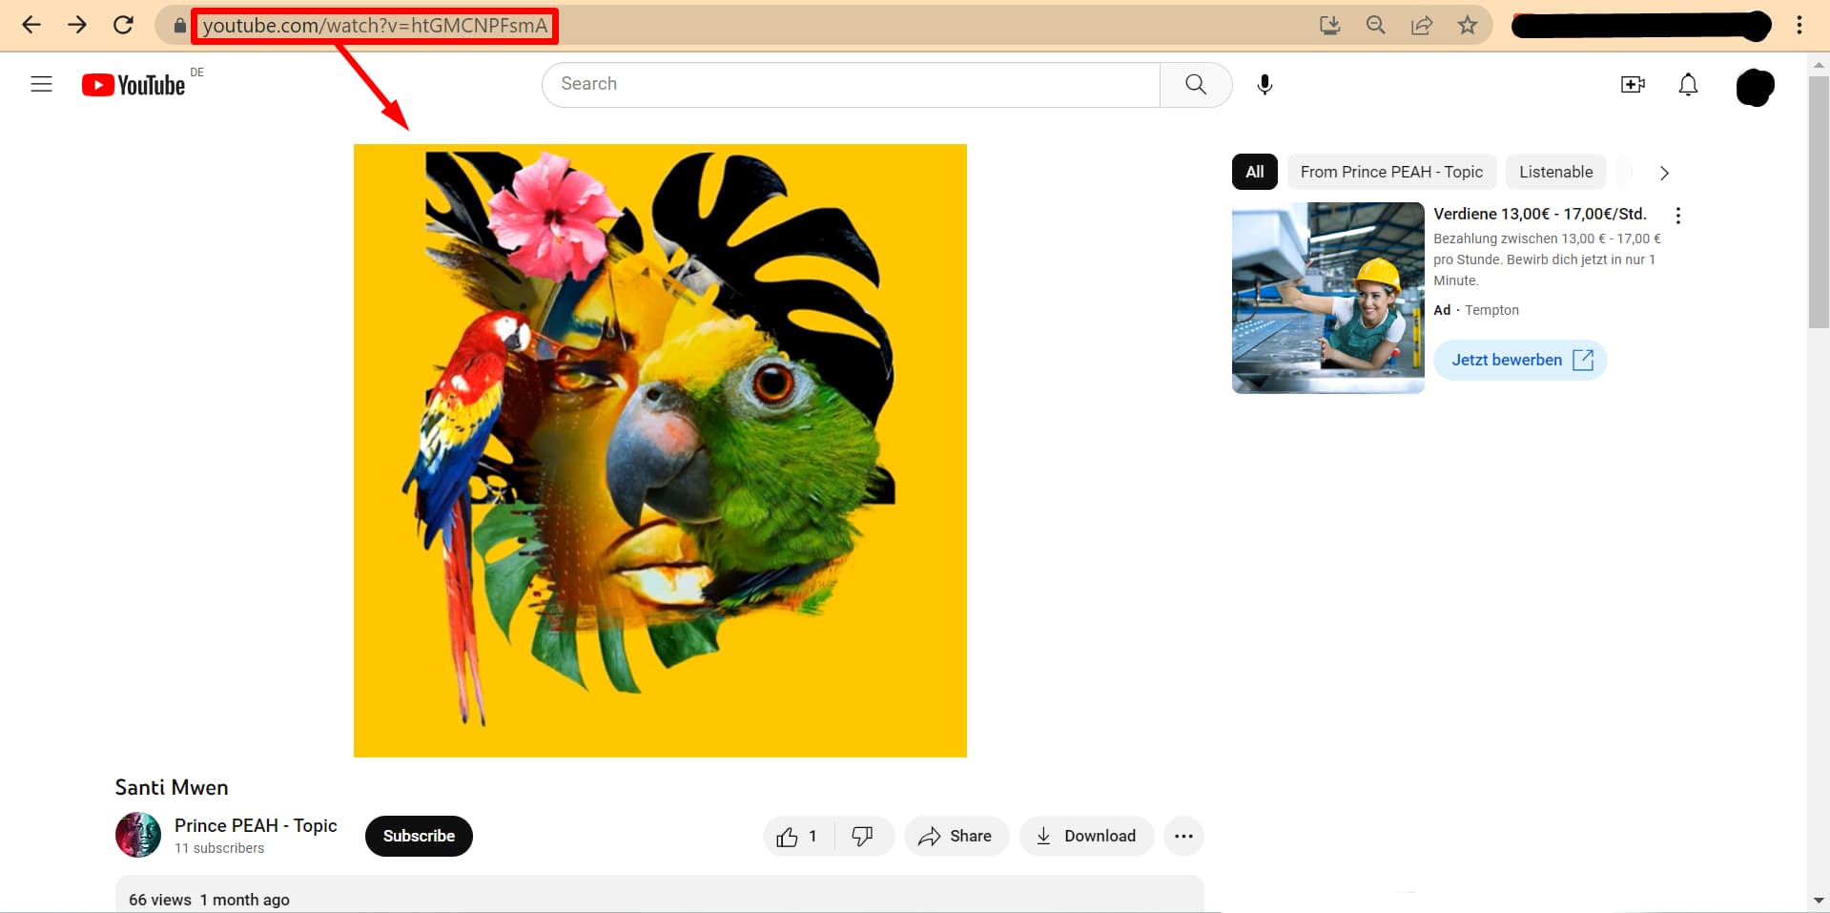Click the vertical scrollbar thumb
Viewport: 1830px width, 913px height.
[x=1818, y=202]
